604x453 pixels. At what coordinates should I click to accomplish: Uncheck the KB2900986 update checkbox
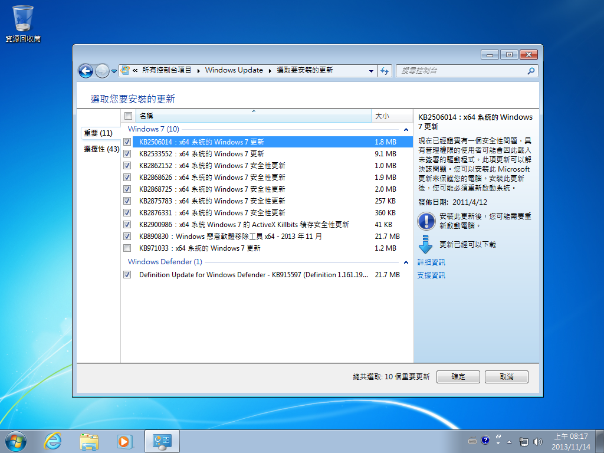tap(127, 225)
